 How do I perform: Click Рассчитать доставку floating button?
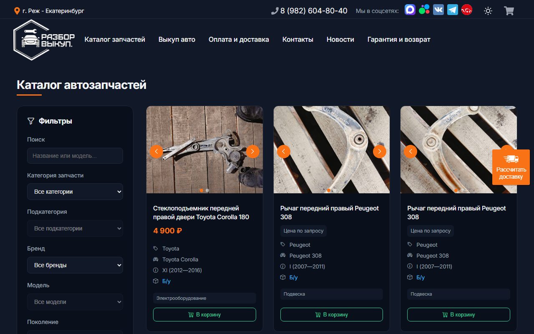511,167
